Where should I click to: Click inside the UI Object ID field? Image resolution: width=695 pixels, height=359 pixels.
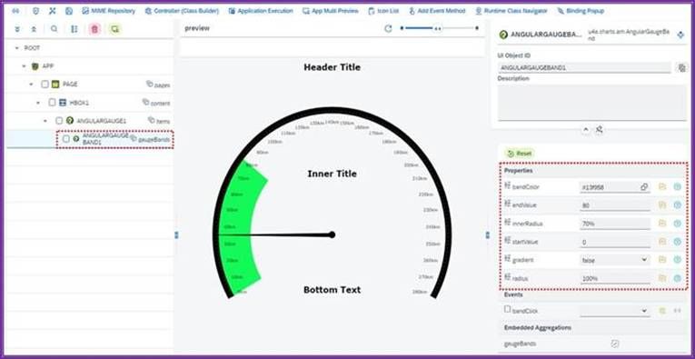(x=585, y=68)
